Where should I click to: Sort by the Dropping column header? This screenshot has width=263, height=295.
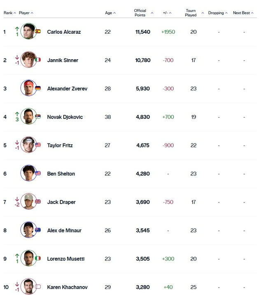point(218,13)
